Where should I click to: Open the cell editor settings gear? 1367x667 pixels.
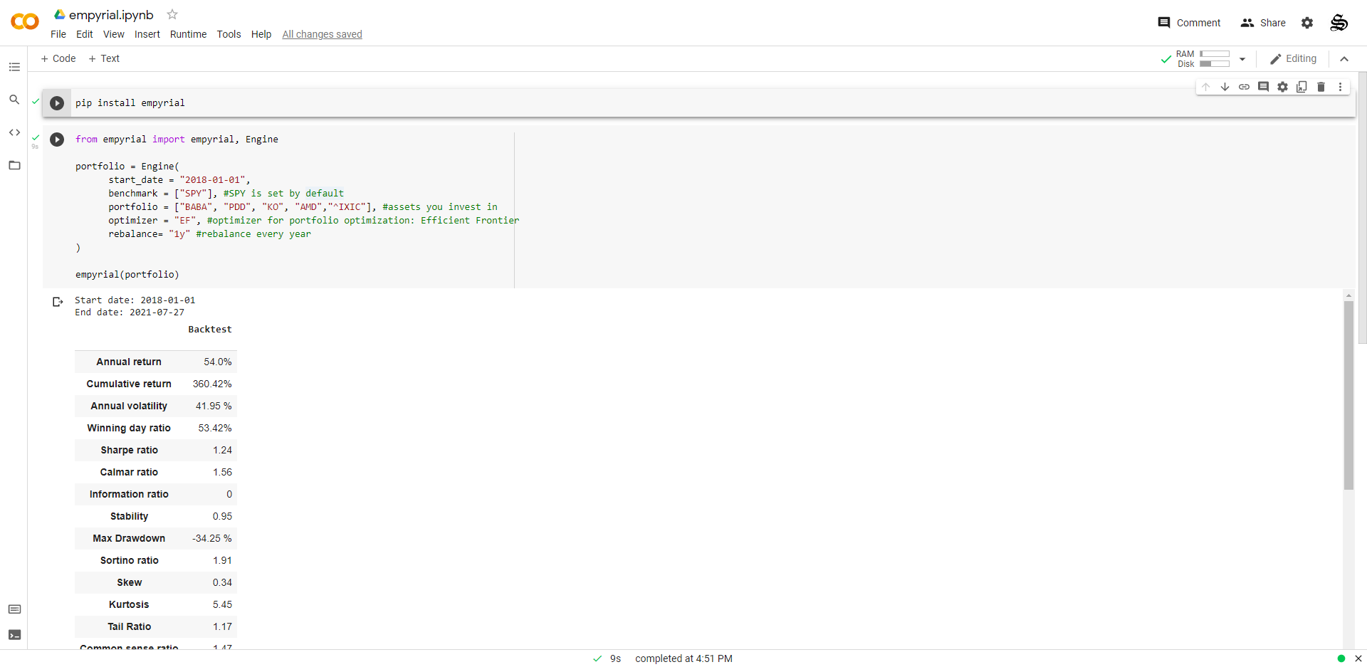tap(1283, 87)
